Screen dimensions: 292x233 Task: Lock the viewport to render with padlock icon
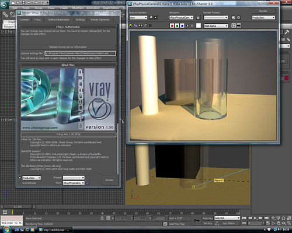[198, 17]
